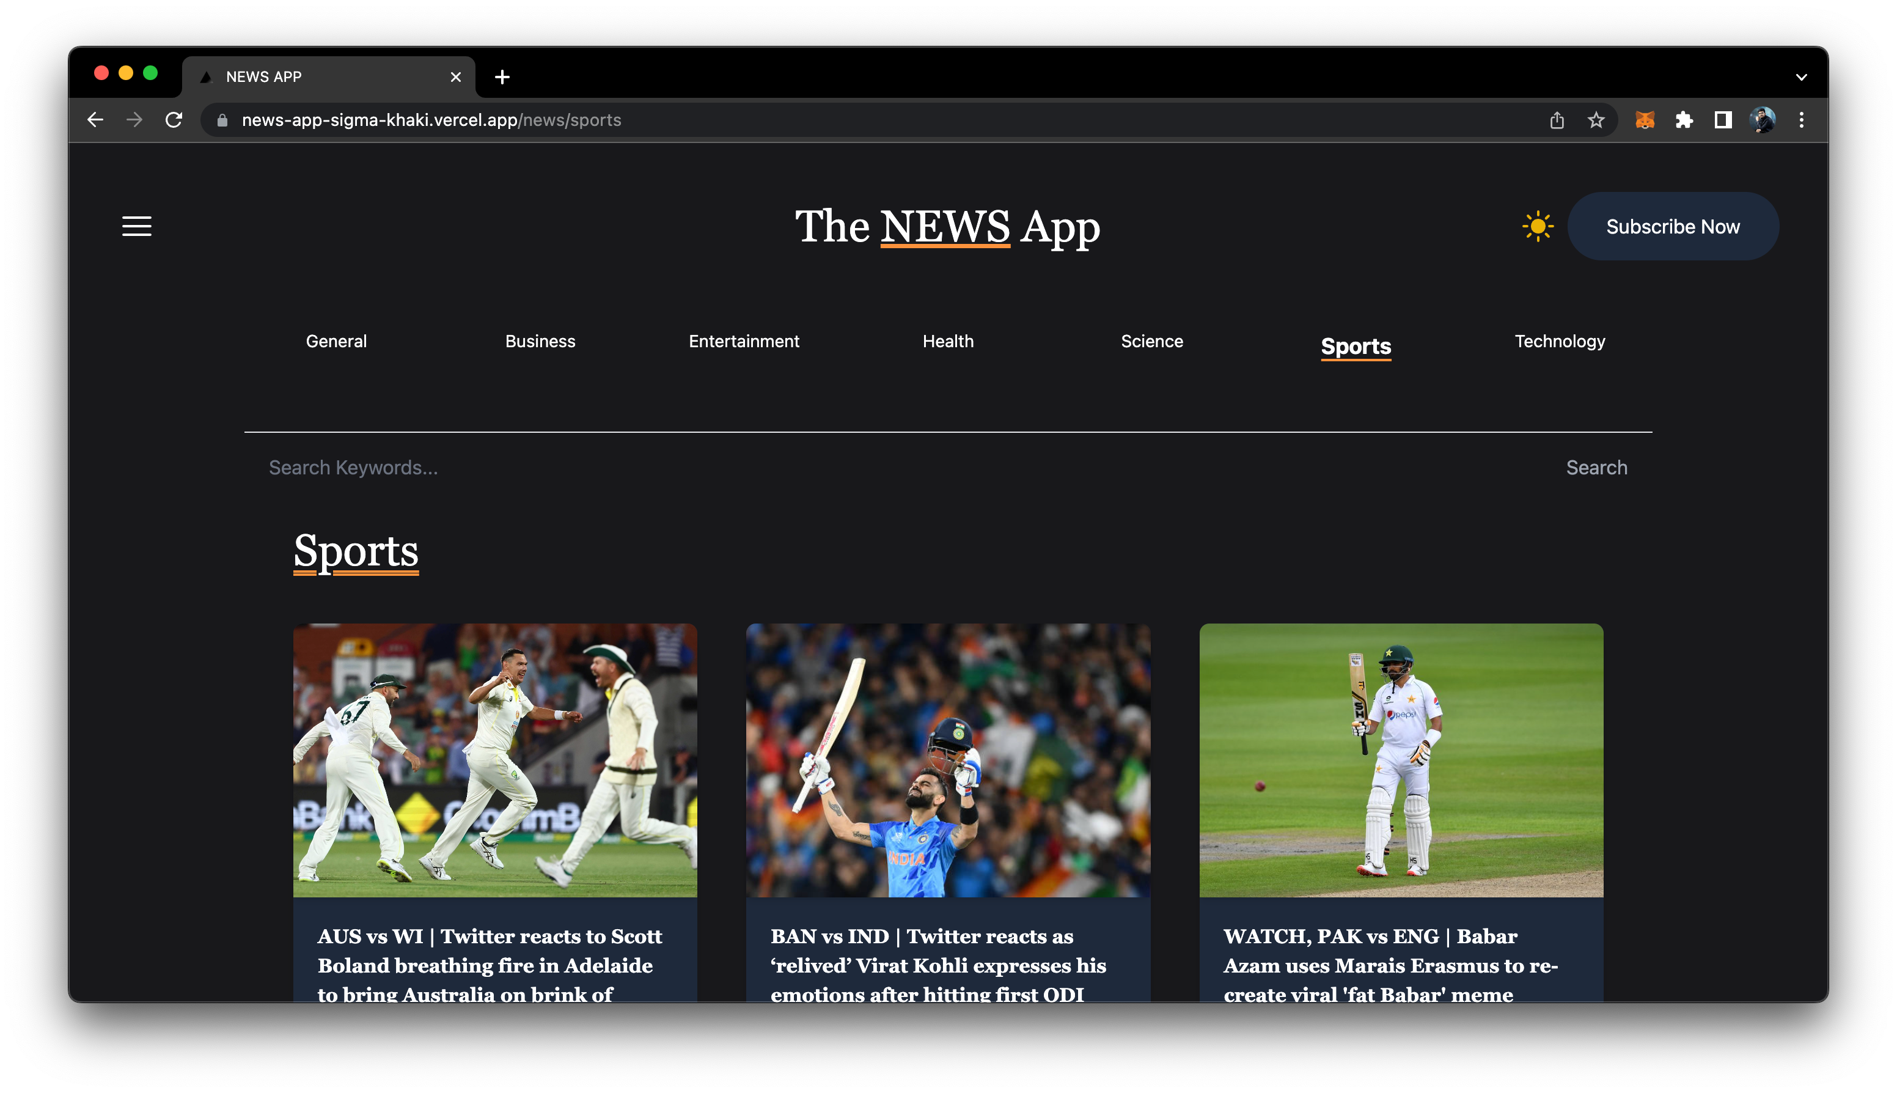The image size is (1897, 1093).
Task: Open the Entertainment category
Action: click(x=744, y=342)
